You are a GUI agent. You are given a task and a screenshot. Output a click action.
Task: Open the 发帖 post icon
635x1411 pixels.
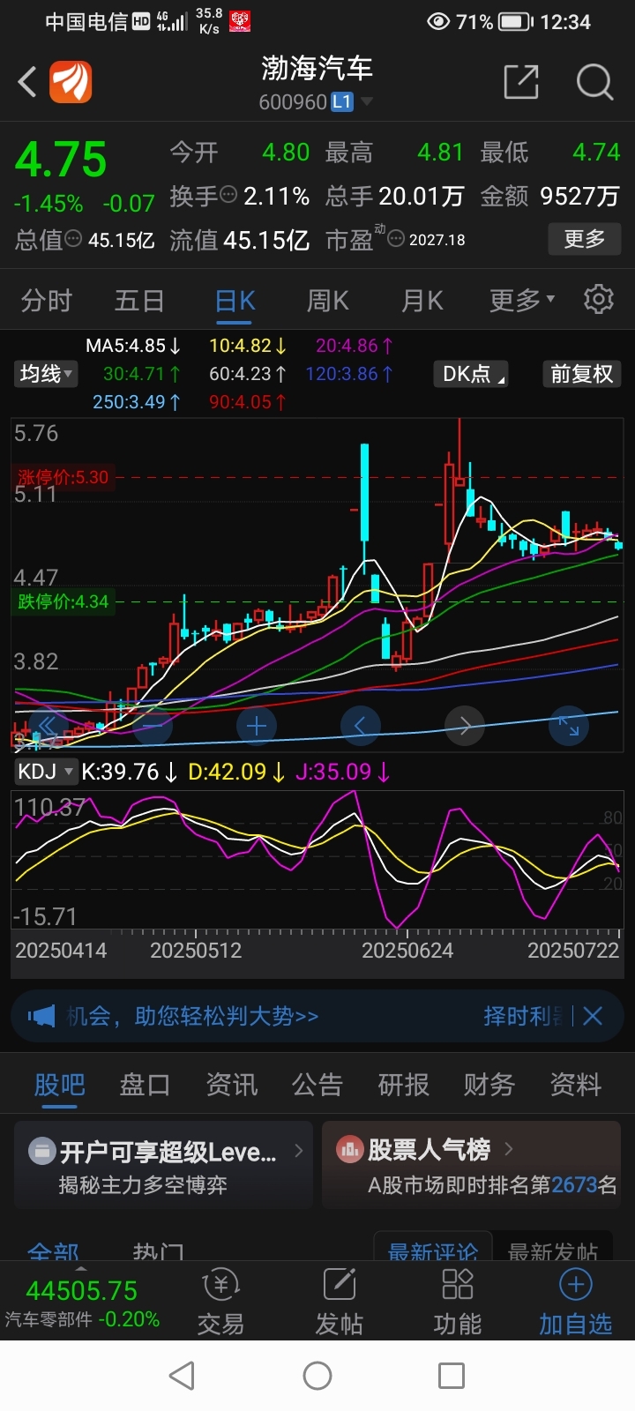(x=340, y=1285)
